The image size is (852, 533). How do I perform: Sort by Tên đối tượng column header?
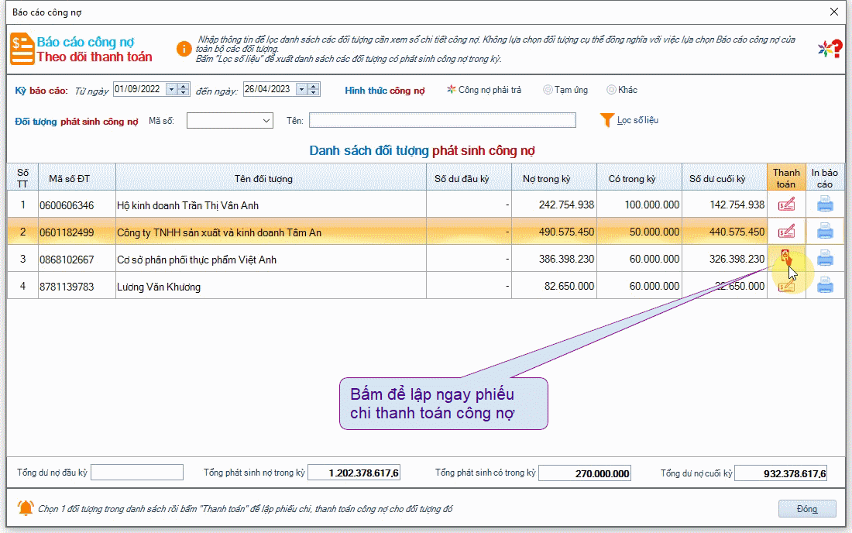263,179
